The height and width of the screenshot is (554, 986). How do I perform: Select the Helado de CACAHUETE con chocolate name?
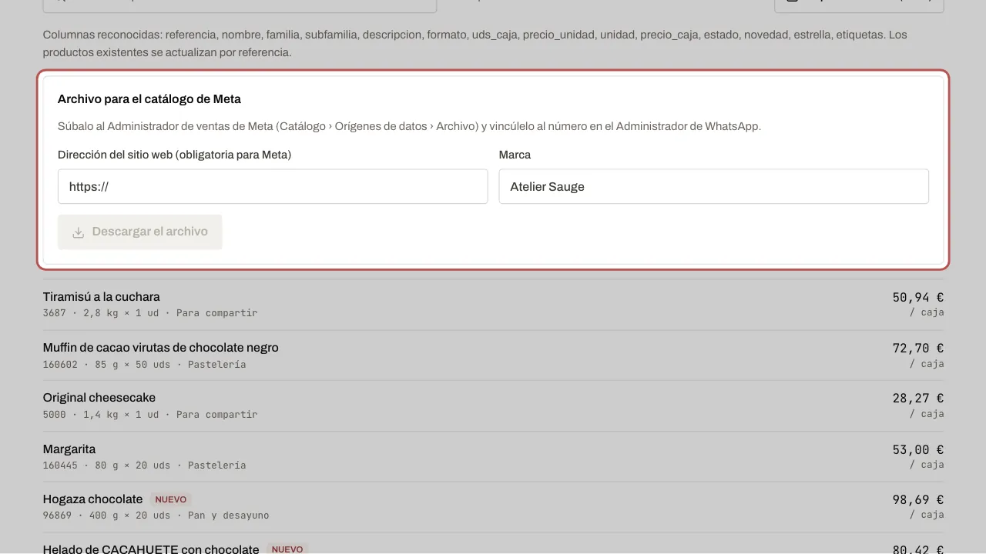click(151, 549)
